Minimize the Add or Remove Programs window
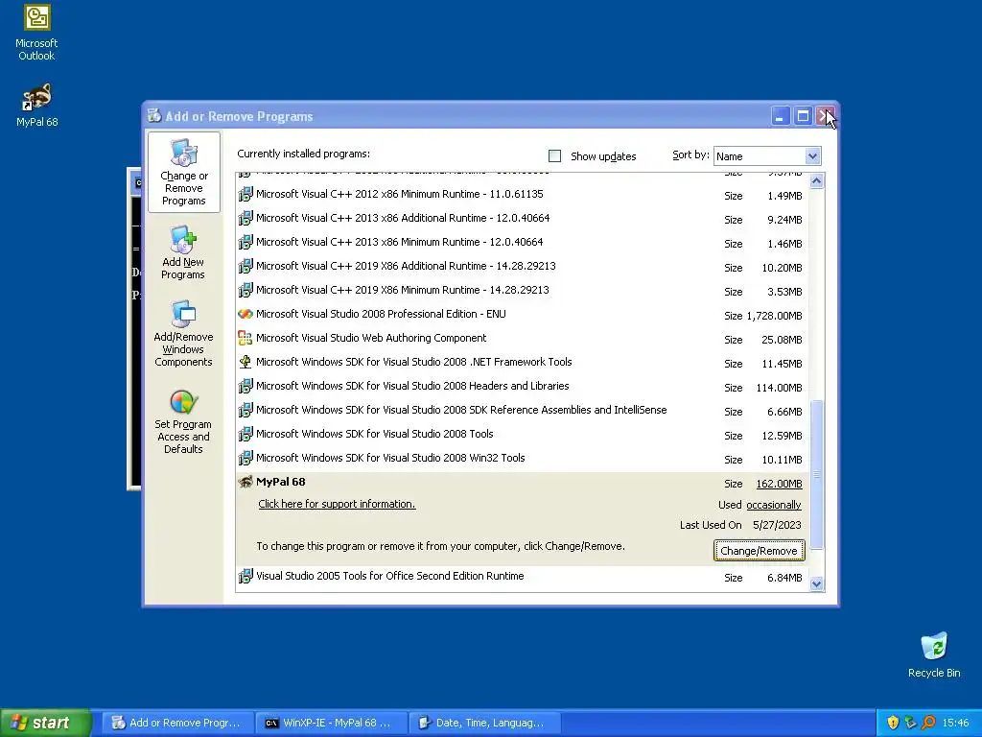Viewport: 982px width, 737px height. (x=781, y=116)
